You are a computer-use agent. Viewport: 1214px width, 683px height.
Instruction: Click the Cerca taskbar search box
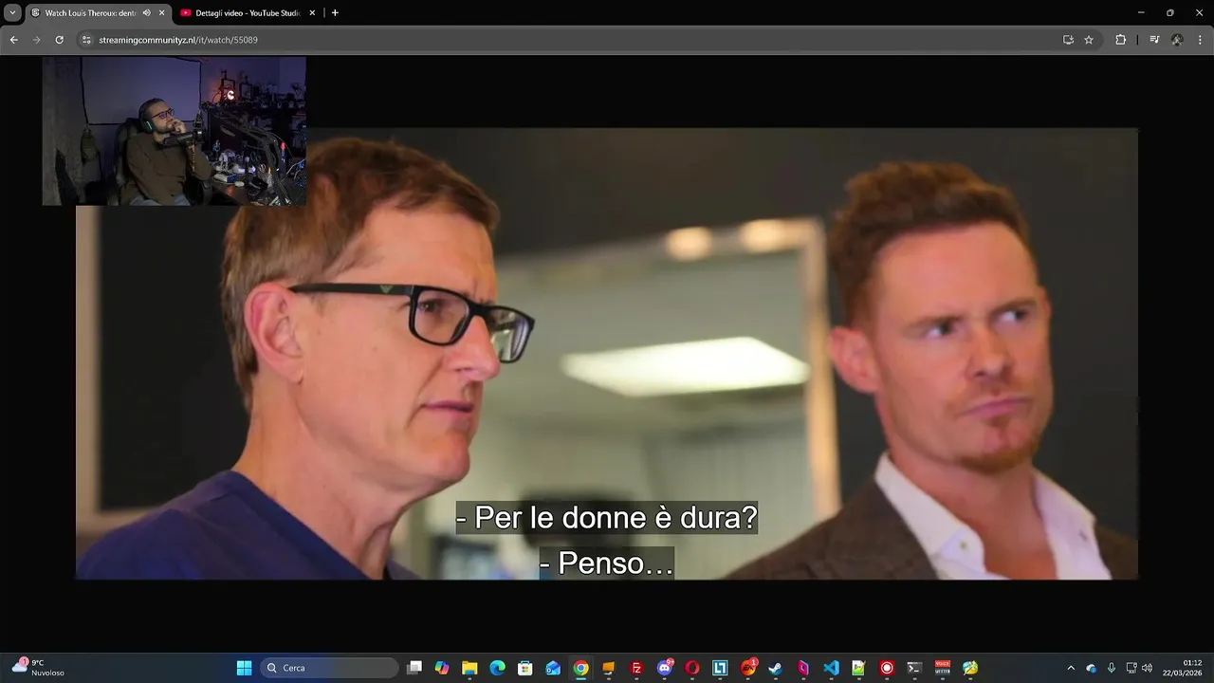click(328, 668)
